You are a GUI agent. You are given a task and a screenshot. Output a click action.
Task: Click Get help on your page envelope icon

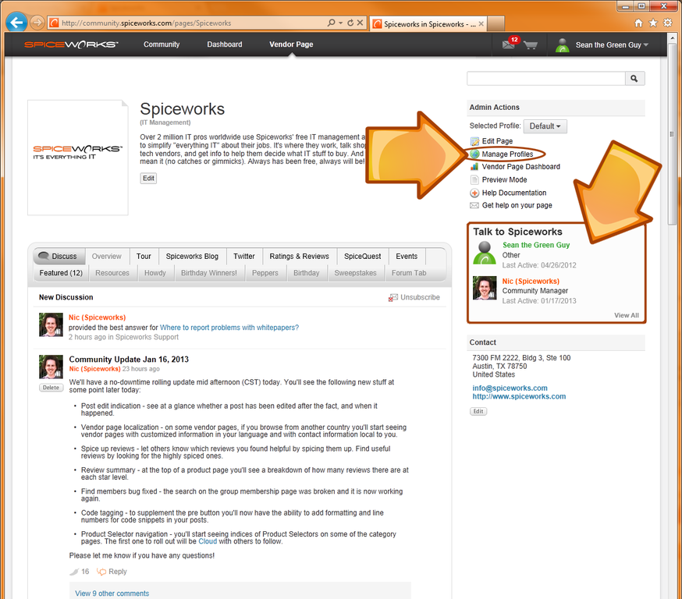click(x=474, y=205)
